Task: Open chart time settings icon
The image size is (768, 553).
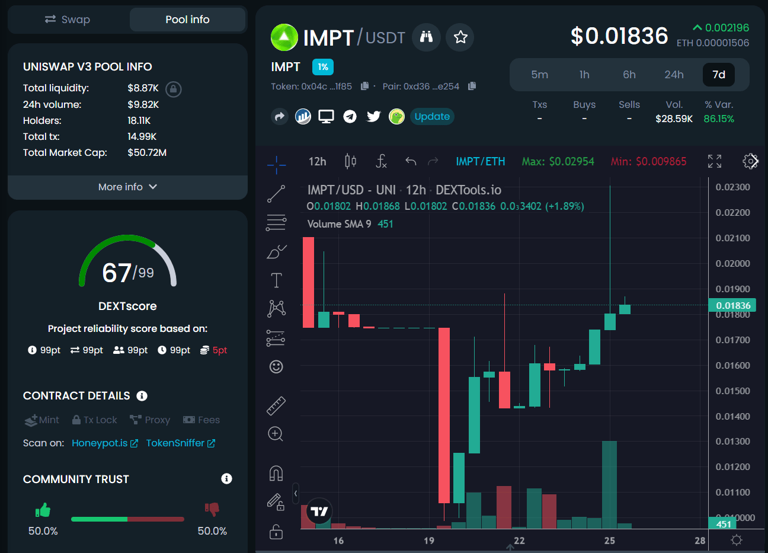Action: [737, 540]
